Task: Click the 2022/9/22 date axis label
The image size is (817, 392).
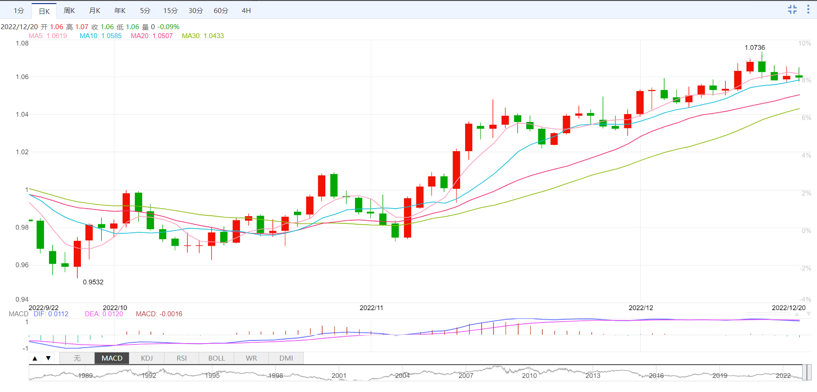Action: 44,308
